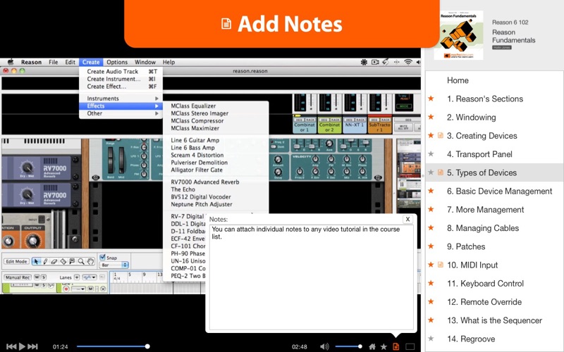This screenshot has height=352, width=564.
Task: Select the Magnify tool in sequencer toolbar
Action: point(81,261)
